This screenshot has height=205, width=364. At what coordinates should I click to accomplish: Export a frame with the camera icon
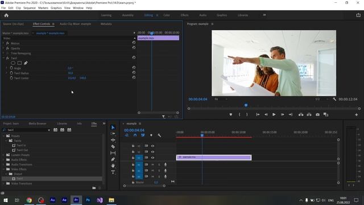point(317,114)
